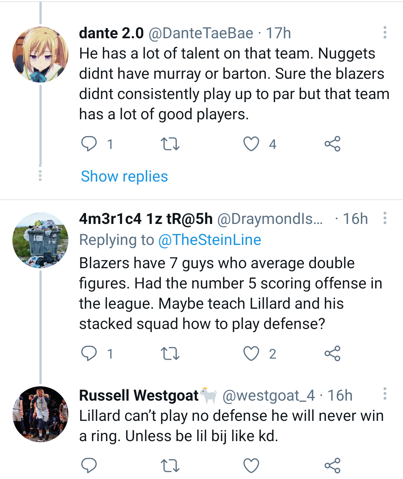Open more options for Russell Westgoat's tweet
The image size is (403, 479).
(385, 394)
